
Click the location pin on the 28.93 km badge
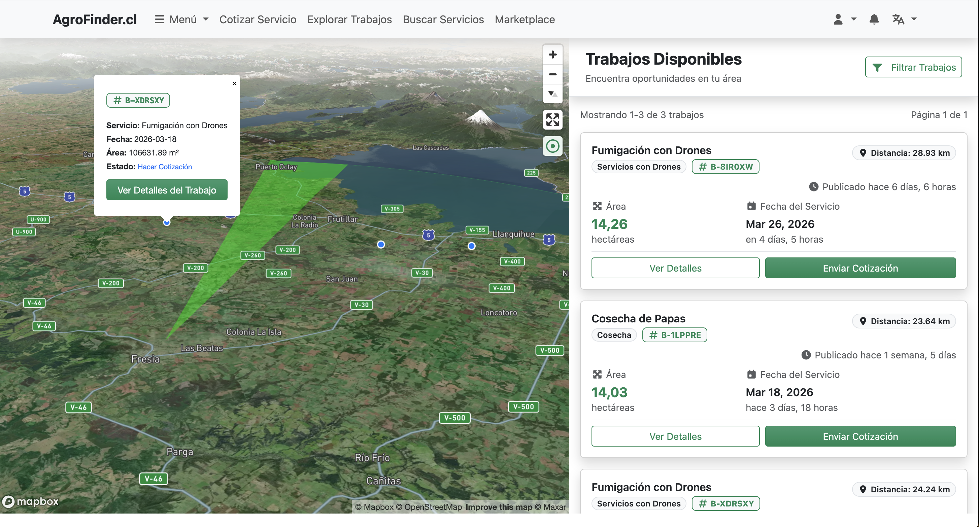[x=864, y=153]
